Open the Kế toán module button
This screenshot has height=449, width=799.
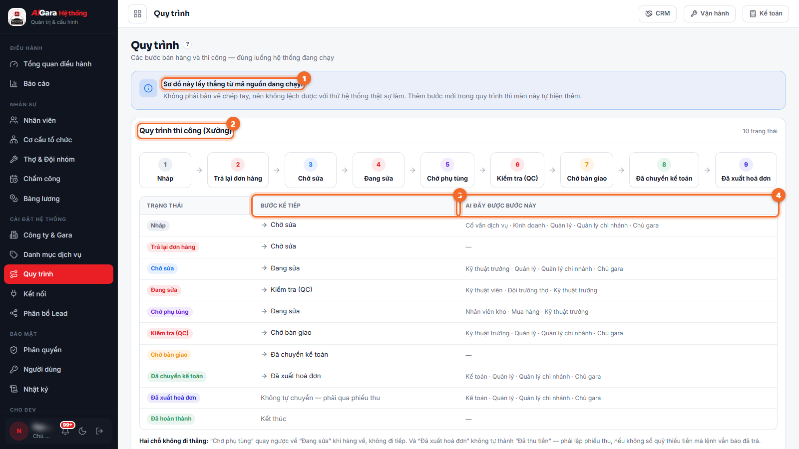pyautogui.click(x=766, y=14)
